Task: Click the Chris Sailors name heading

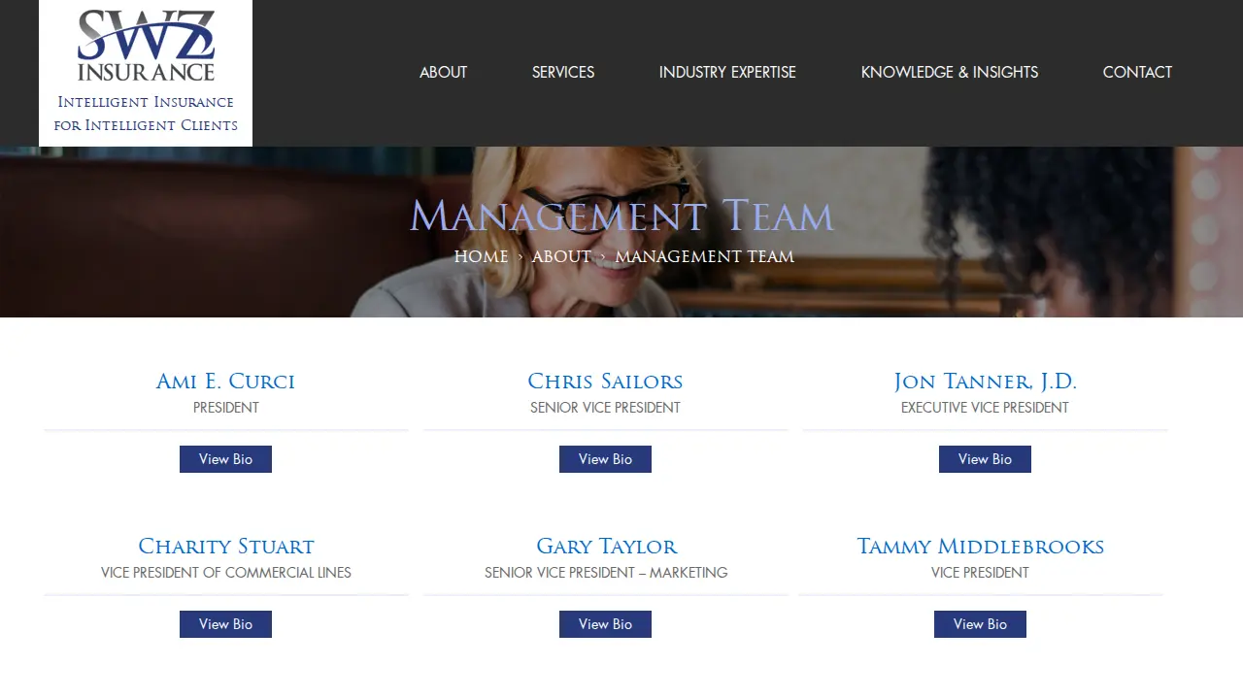Action: (x=605, y=382)
